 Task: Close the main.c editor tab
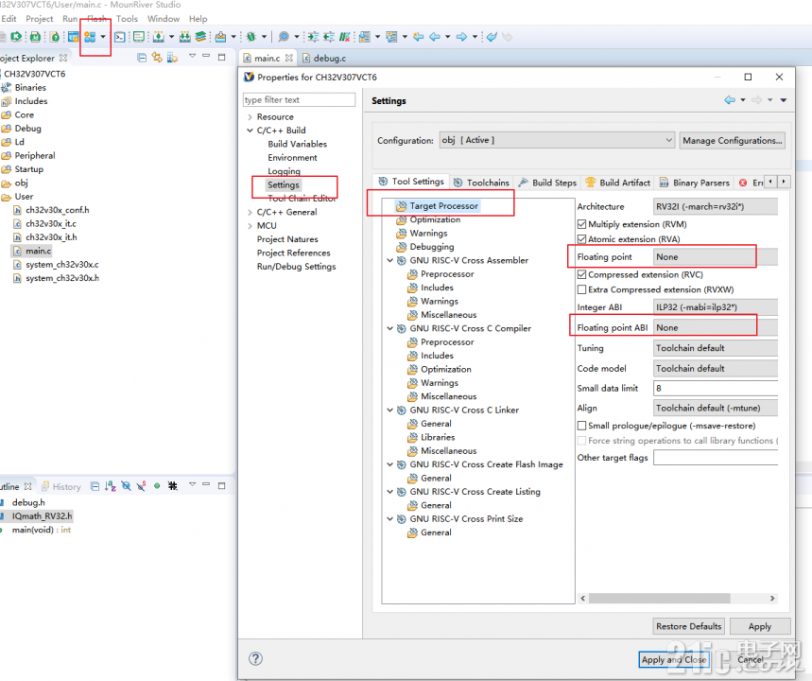coord(289,58)
